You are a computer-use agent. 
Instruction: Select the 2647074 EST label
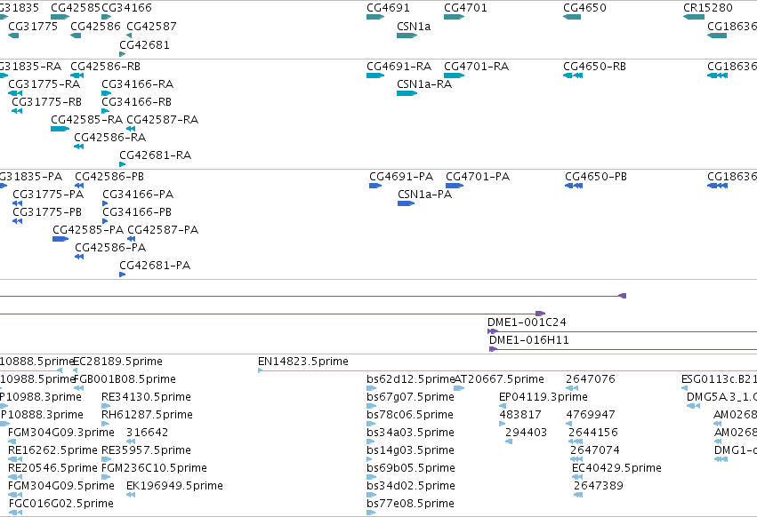point(595,450)
